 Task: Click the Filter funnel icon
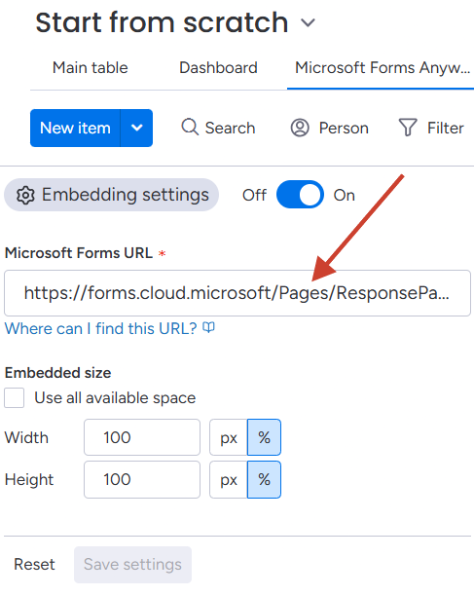(x=408, y=128)
